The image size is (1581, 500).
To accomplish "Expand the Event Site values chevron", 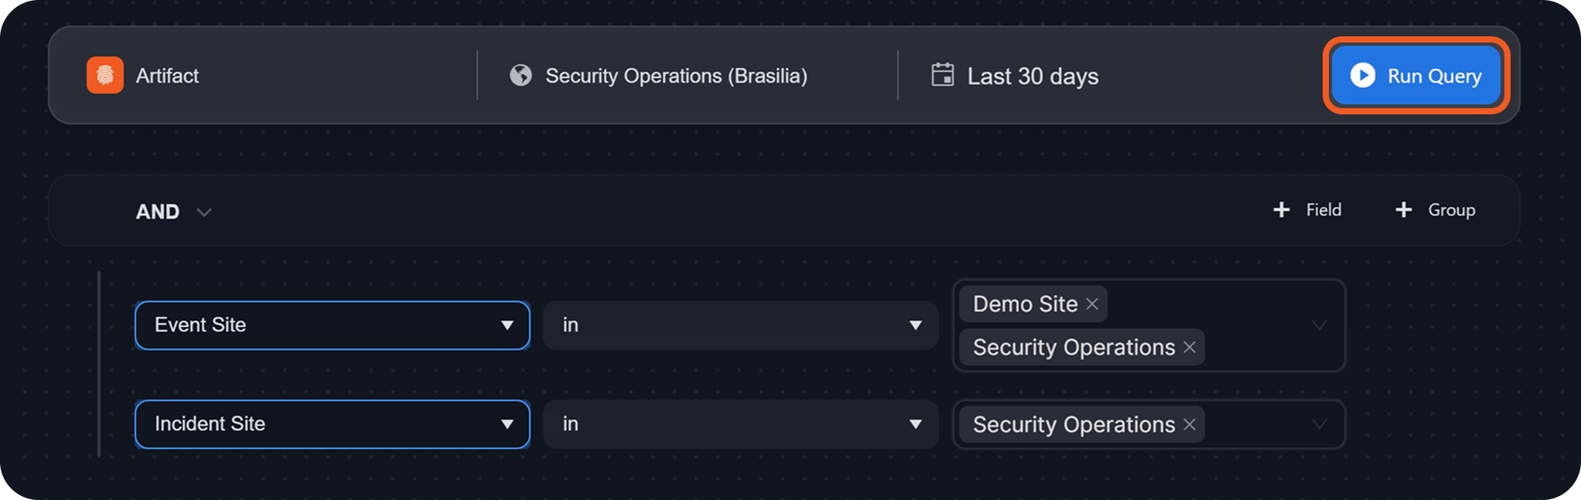I will click(x=1320, y=325).
